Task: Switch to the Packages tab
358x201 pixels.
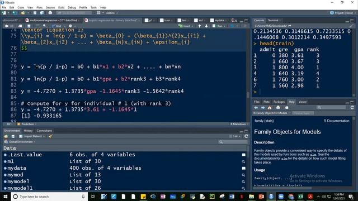Action: 279,102
